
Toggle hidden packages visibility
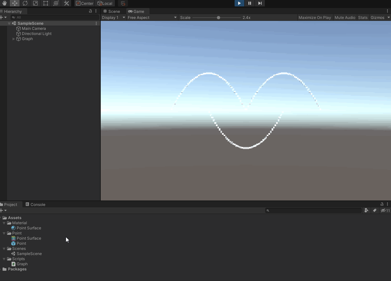(x=385, y=210)
